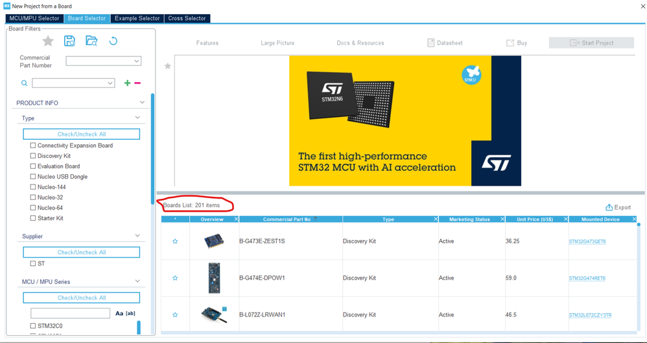Image resolution: width=647 pixels, height=343 pixels.
Task: Remove a search criterion with the pink minus
Action: [138, 83]
